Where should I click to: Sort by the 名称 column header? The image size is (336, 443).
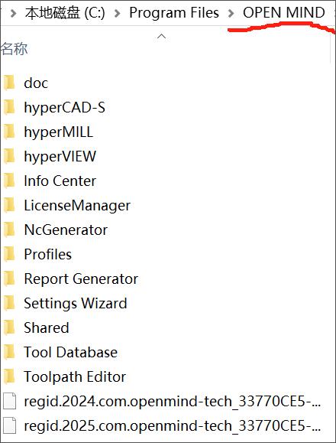(14, 49)
